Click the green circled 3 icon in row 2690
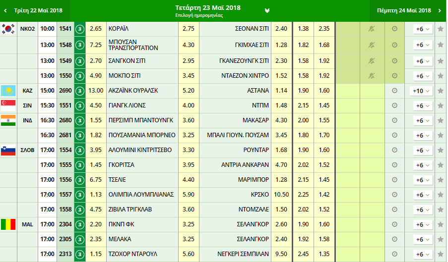Screen dimensions: 448x262 (80, 91)
